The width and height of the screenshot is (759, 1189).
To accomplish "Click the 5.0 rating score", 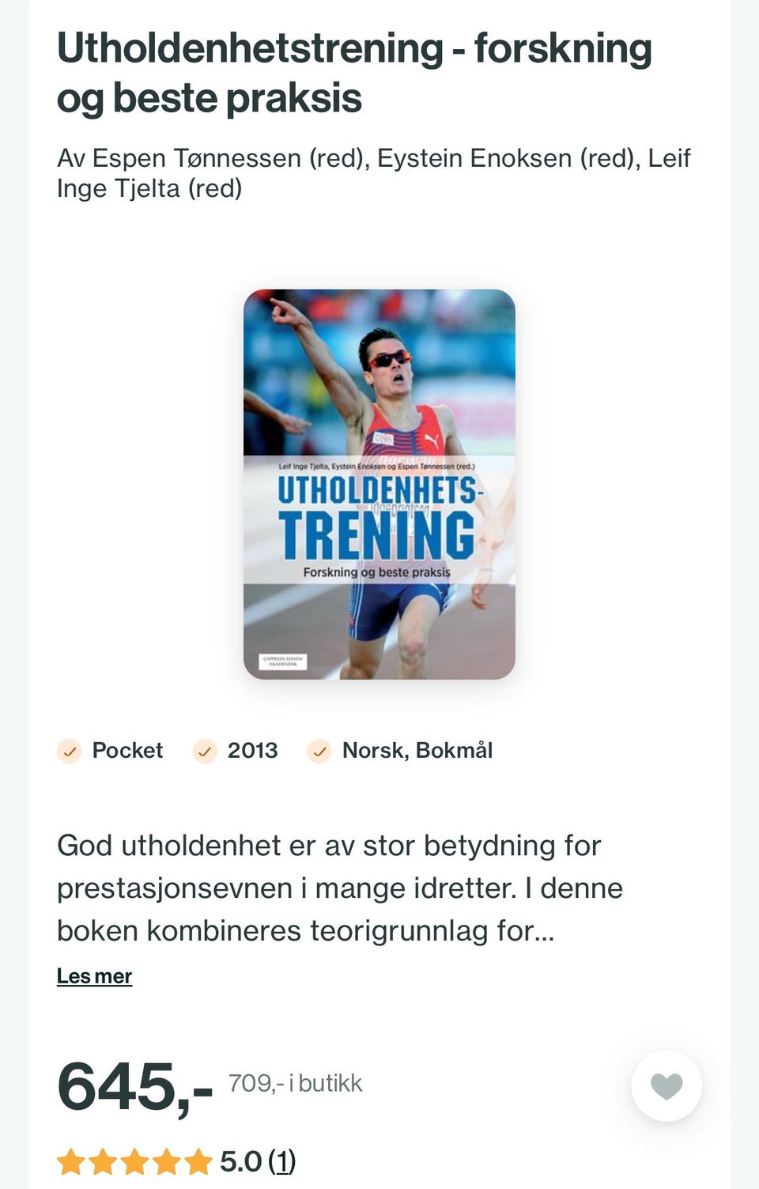I will 241,1161.
